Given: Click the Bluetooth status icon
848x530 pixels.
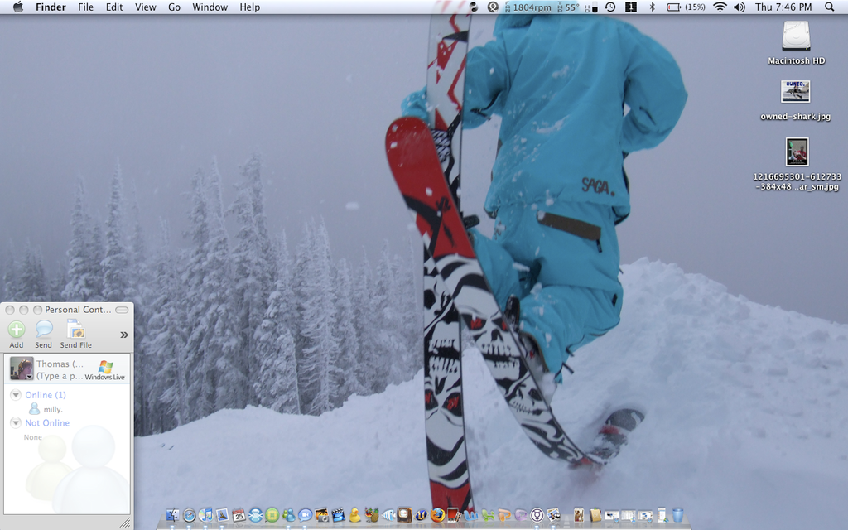Looking at the screenshot, I should [652, 7].
